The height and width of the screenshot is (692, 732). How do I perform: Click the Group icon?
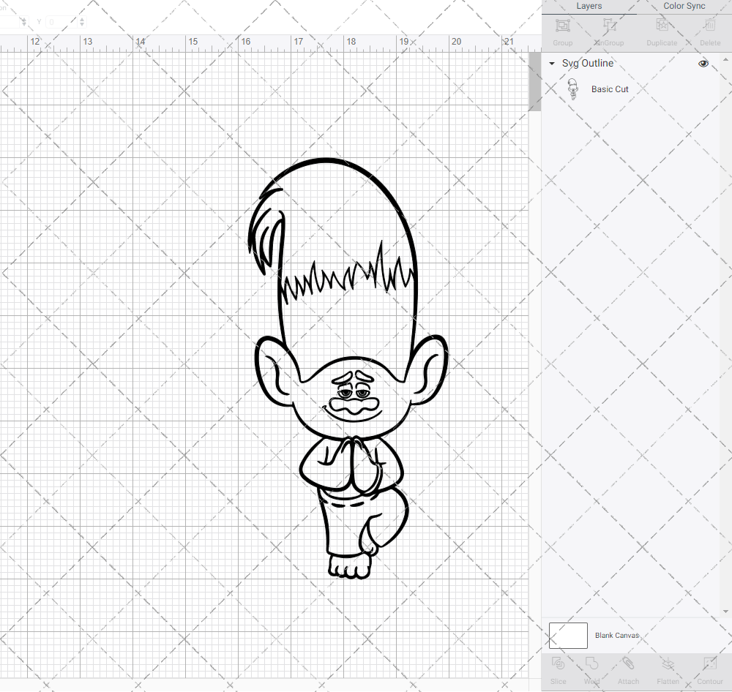562,31
